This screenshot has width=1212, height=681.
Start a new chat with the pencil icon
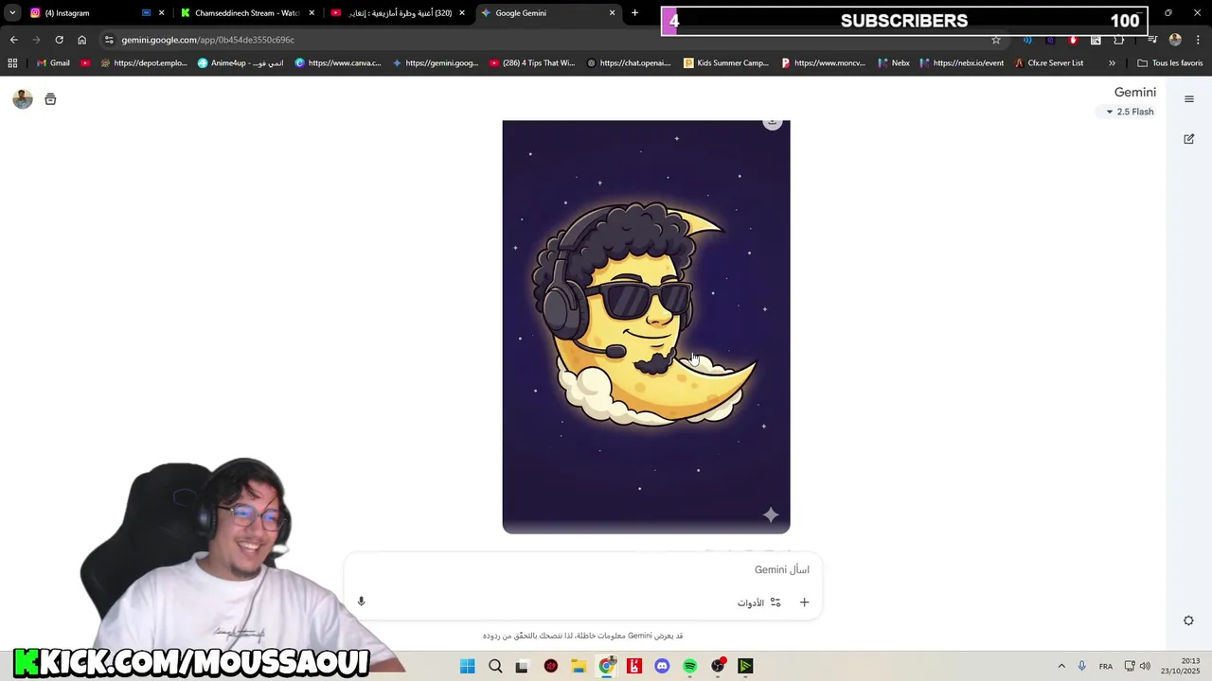click(1189, 139)
